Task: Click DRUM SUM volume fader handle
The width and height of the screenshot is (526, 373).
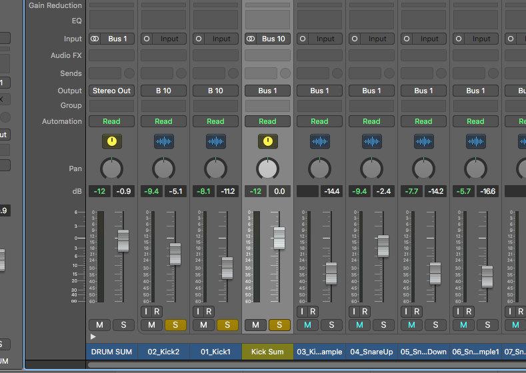Action: [123, 240]
